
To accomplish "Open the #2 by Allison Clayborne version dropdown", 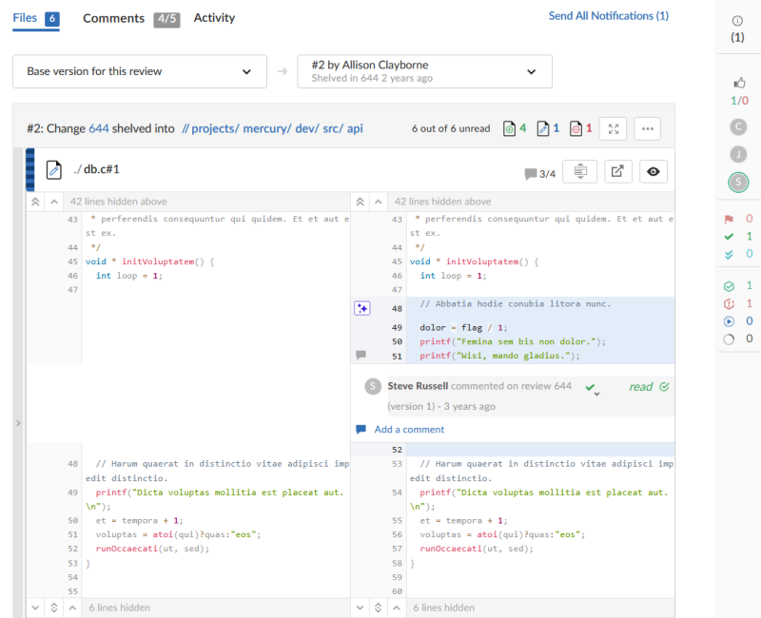I will click(x=424, y=71).
